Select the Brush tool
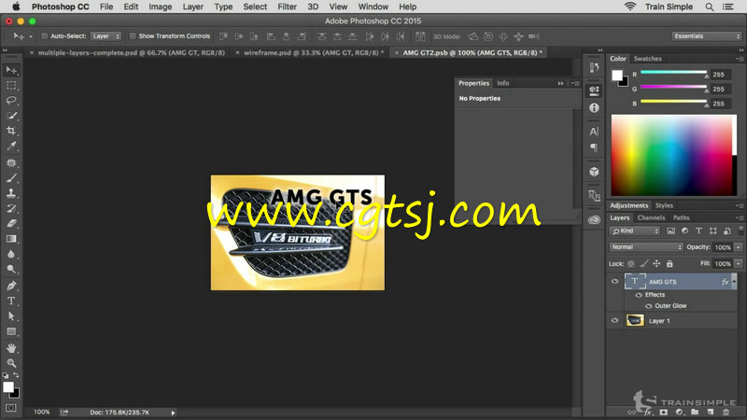 pos(11,178)
